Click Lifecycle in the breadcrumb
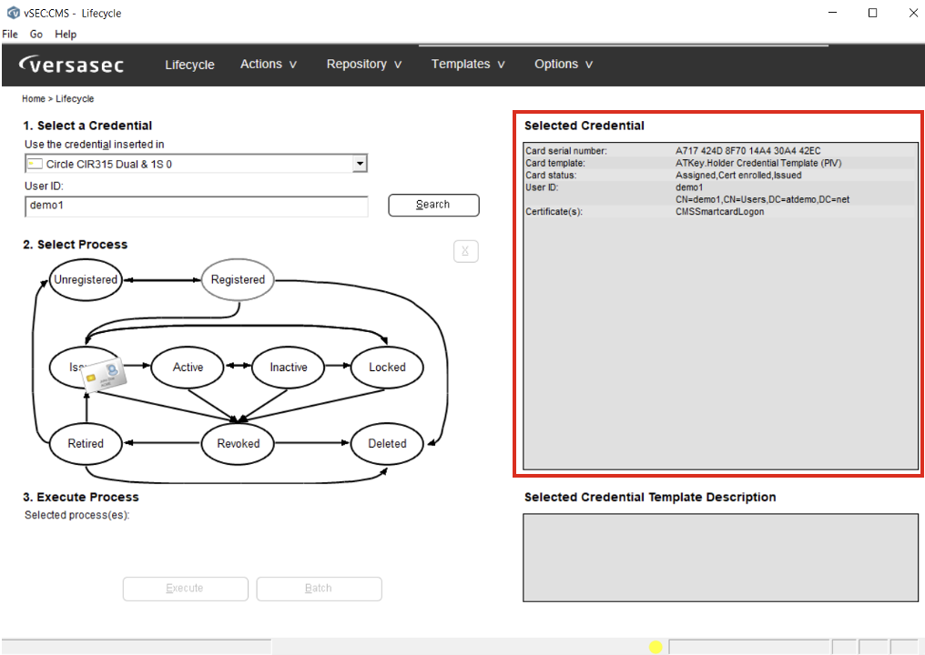The height and width of the screenshot is (655, 925). pyautogui.click(x=75, y=98)
